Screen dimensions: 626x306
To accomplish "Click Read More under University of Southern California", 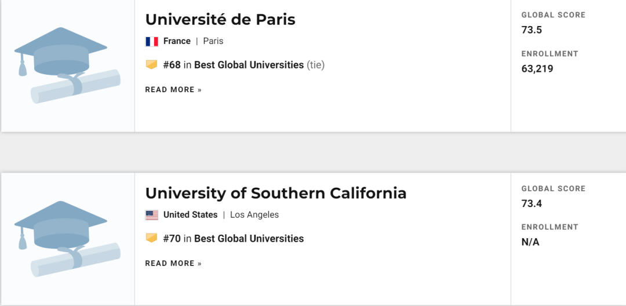I will [x=173, y=264].
